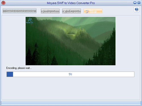Switch to batch mode

point(20,11)
